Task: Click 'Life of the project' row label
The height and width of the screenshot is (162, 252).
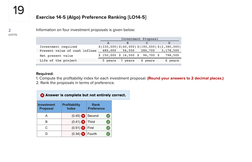Action: (58, 60)
